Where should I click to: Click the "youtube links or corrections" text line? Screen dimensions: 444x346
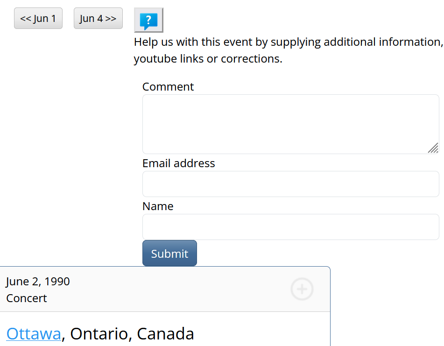[x=208, y=59]
